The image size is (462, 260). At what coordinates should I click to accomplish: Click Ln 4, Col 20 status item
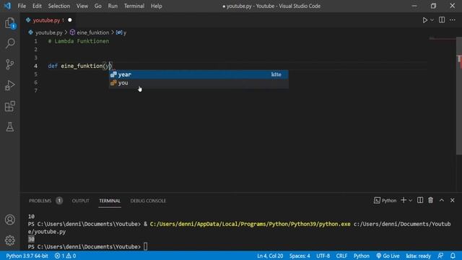coord(270,256)
